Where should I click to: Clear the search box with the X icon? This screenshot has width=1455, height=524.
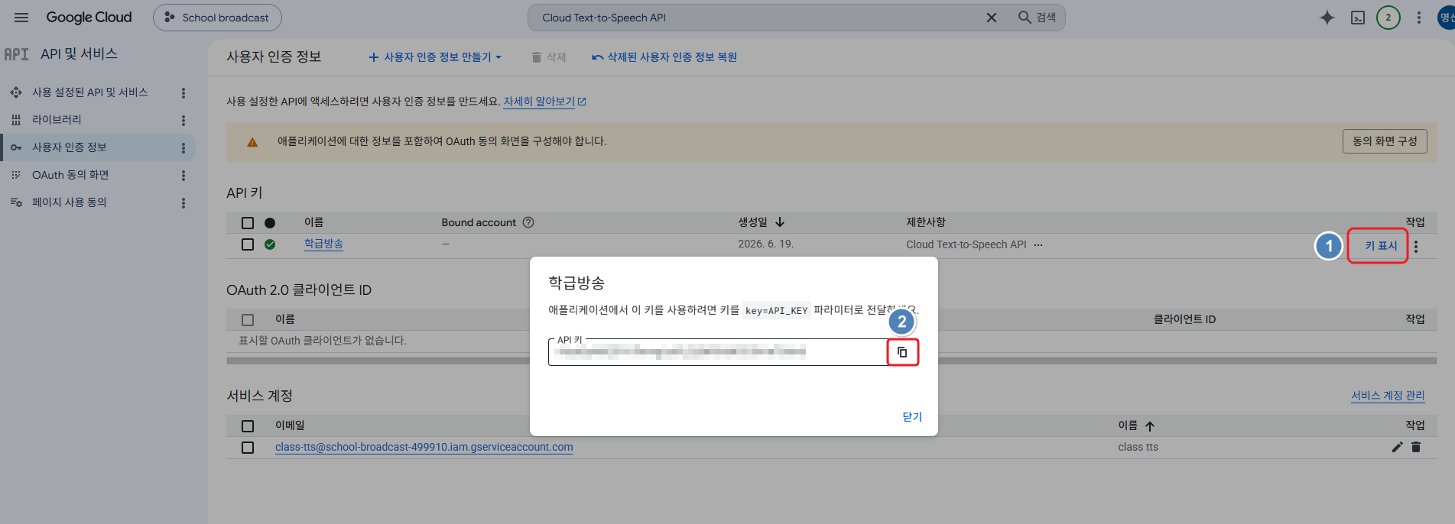click(991, 18)
